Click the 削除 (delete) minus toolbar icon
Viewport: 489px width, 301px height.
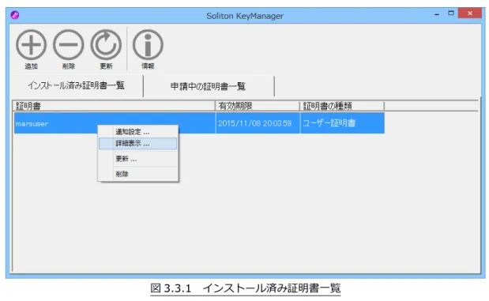pyautogui.click(x=68, y=45)
